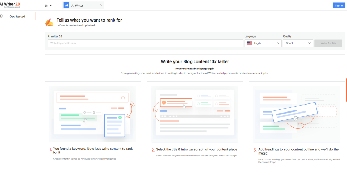Viewport: 347px width, 175px height.
Task: Click 'Never stare at a blank page again' text
Action: click(195, 69)
